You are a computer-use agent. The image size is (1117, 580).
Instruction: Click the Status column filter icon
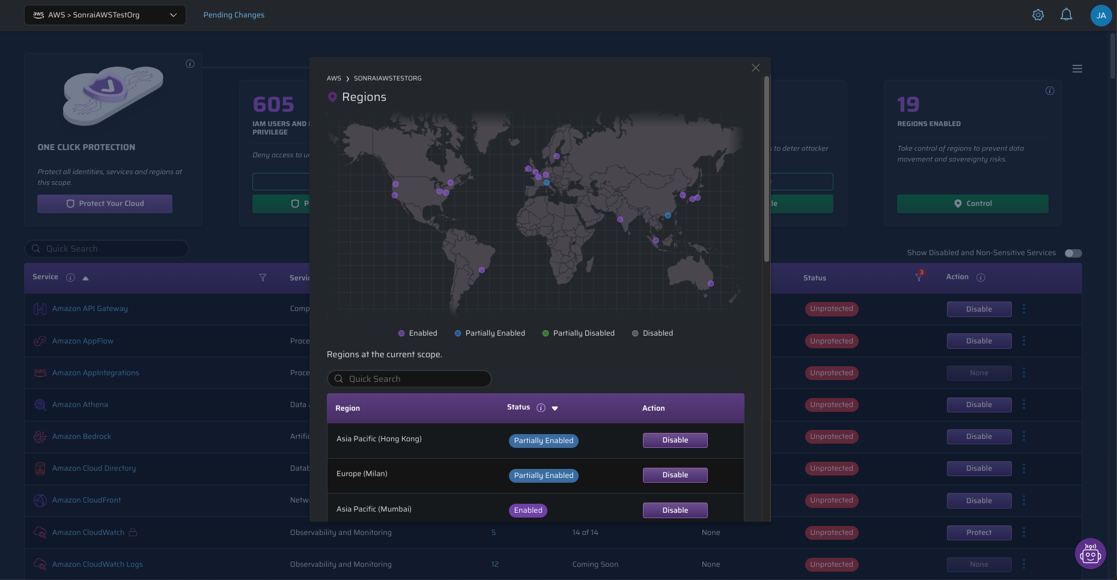pyautogui.click(x=918, y=277)
